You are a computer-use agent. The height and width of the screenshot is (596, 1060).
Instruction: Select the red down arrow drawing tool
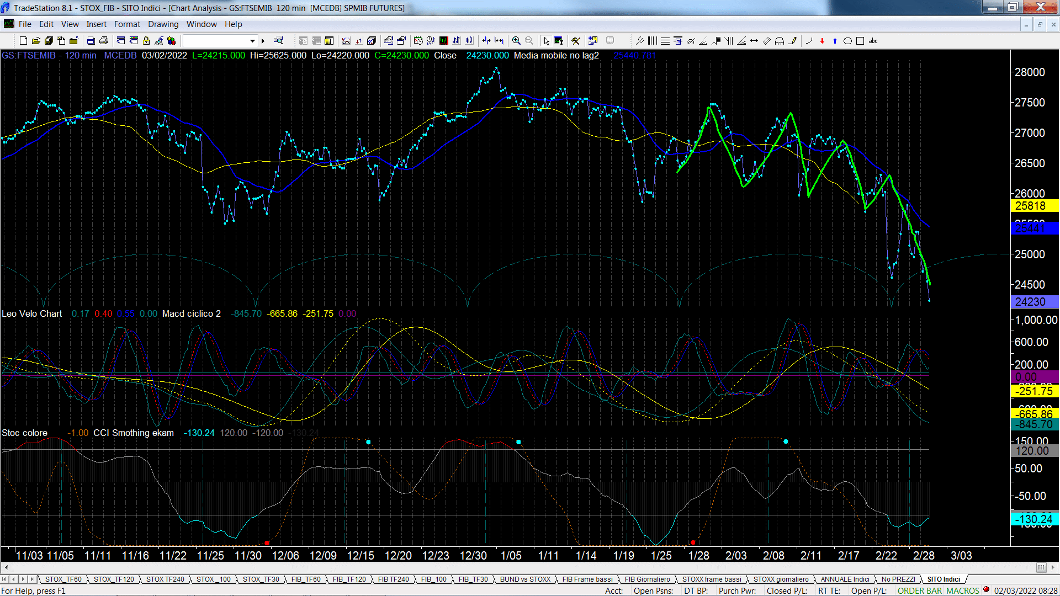[822, 41]
